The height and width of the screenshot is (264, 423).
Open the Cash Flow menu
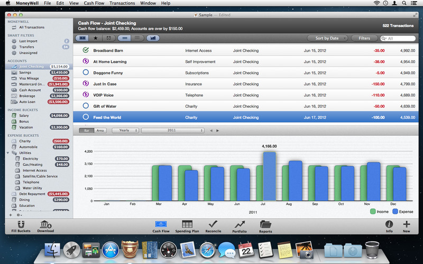pos(94,3)
